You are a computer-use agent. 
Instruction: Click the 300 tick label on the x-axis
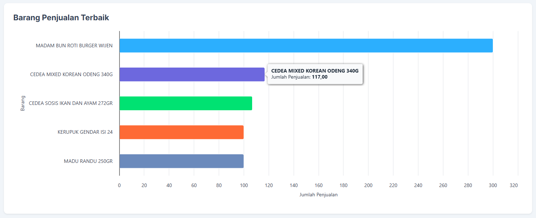tap(493, 185)
